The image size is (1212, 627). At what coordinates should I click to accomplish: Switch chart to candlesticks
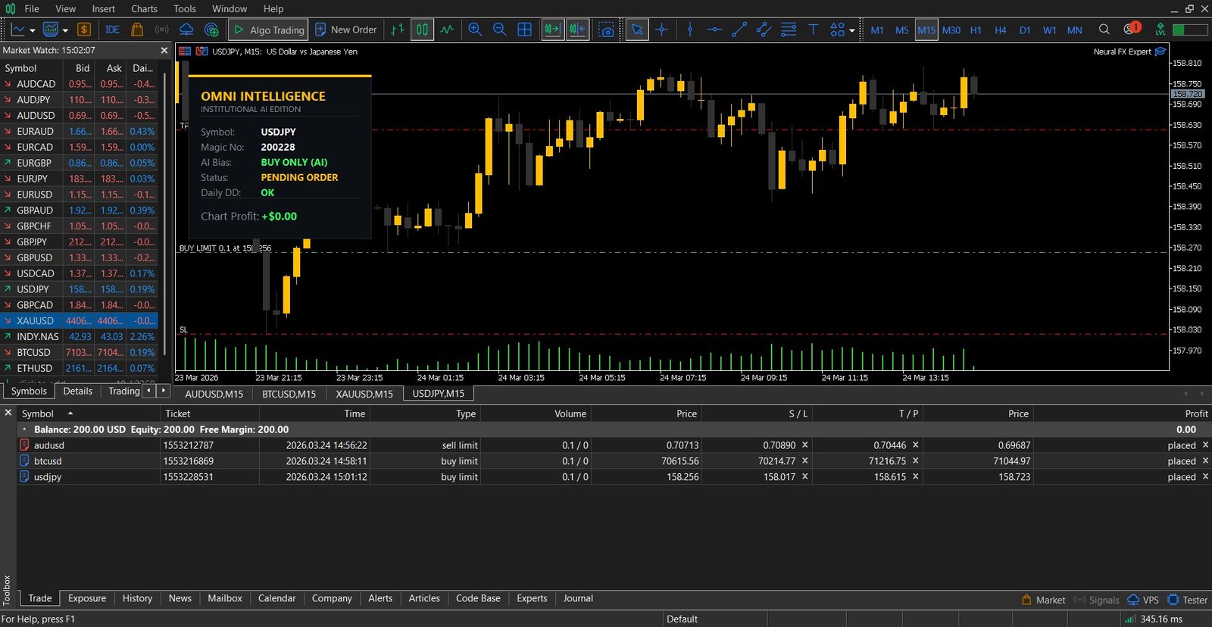[422, 30]
